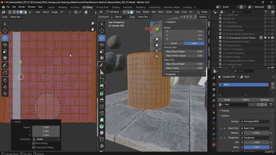Switch to the Texture Paint workspace tab
The image size is (276, 155).
(x=102, y=7)
